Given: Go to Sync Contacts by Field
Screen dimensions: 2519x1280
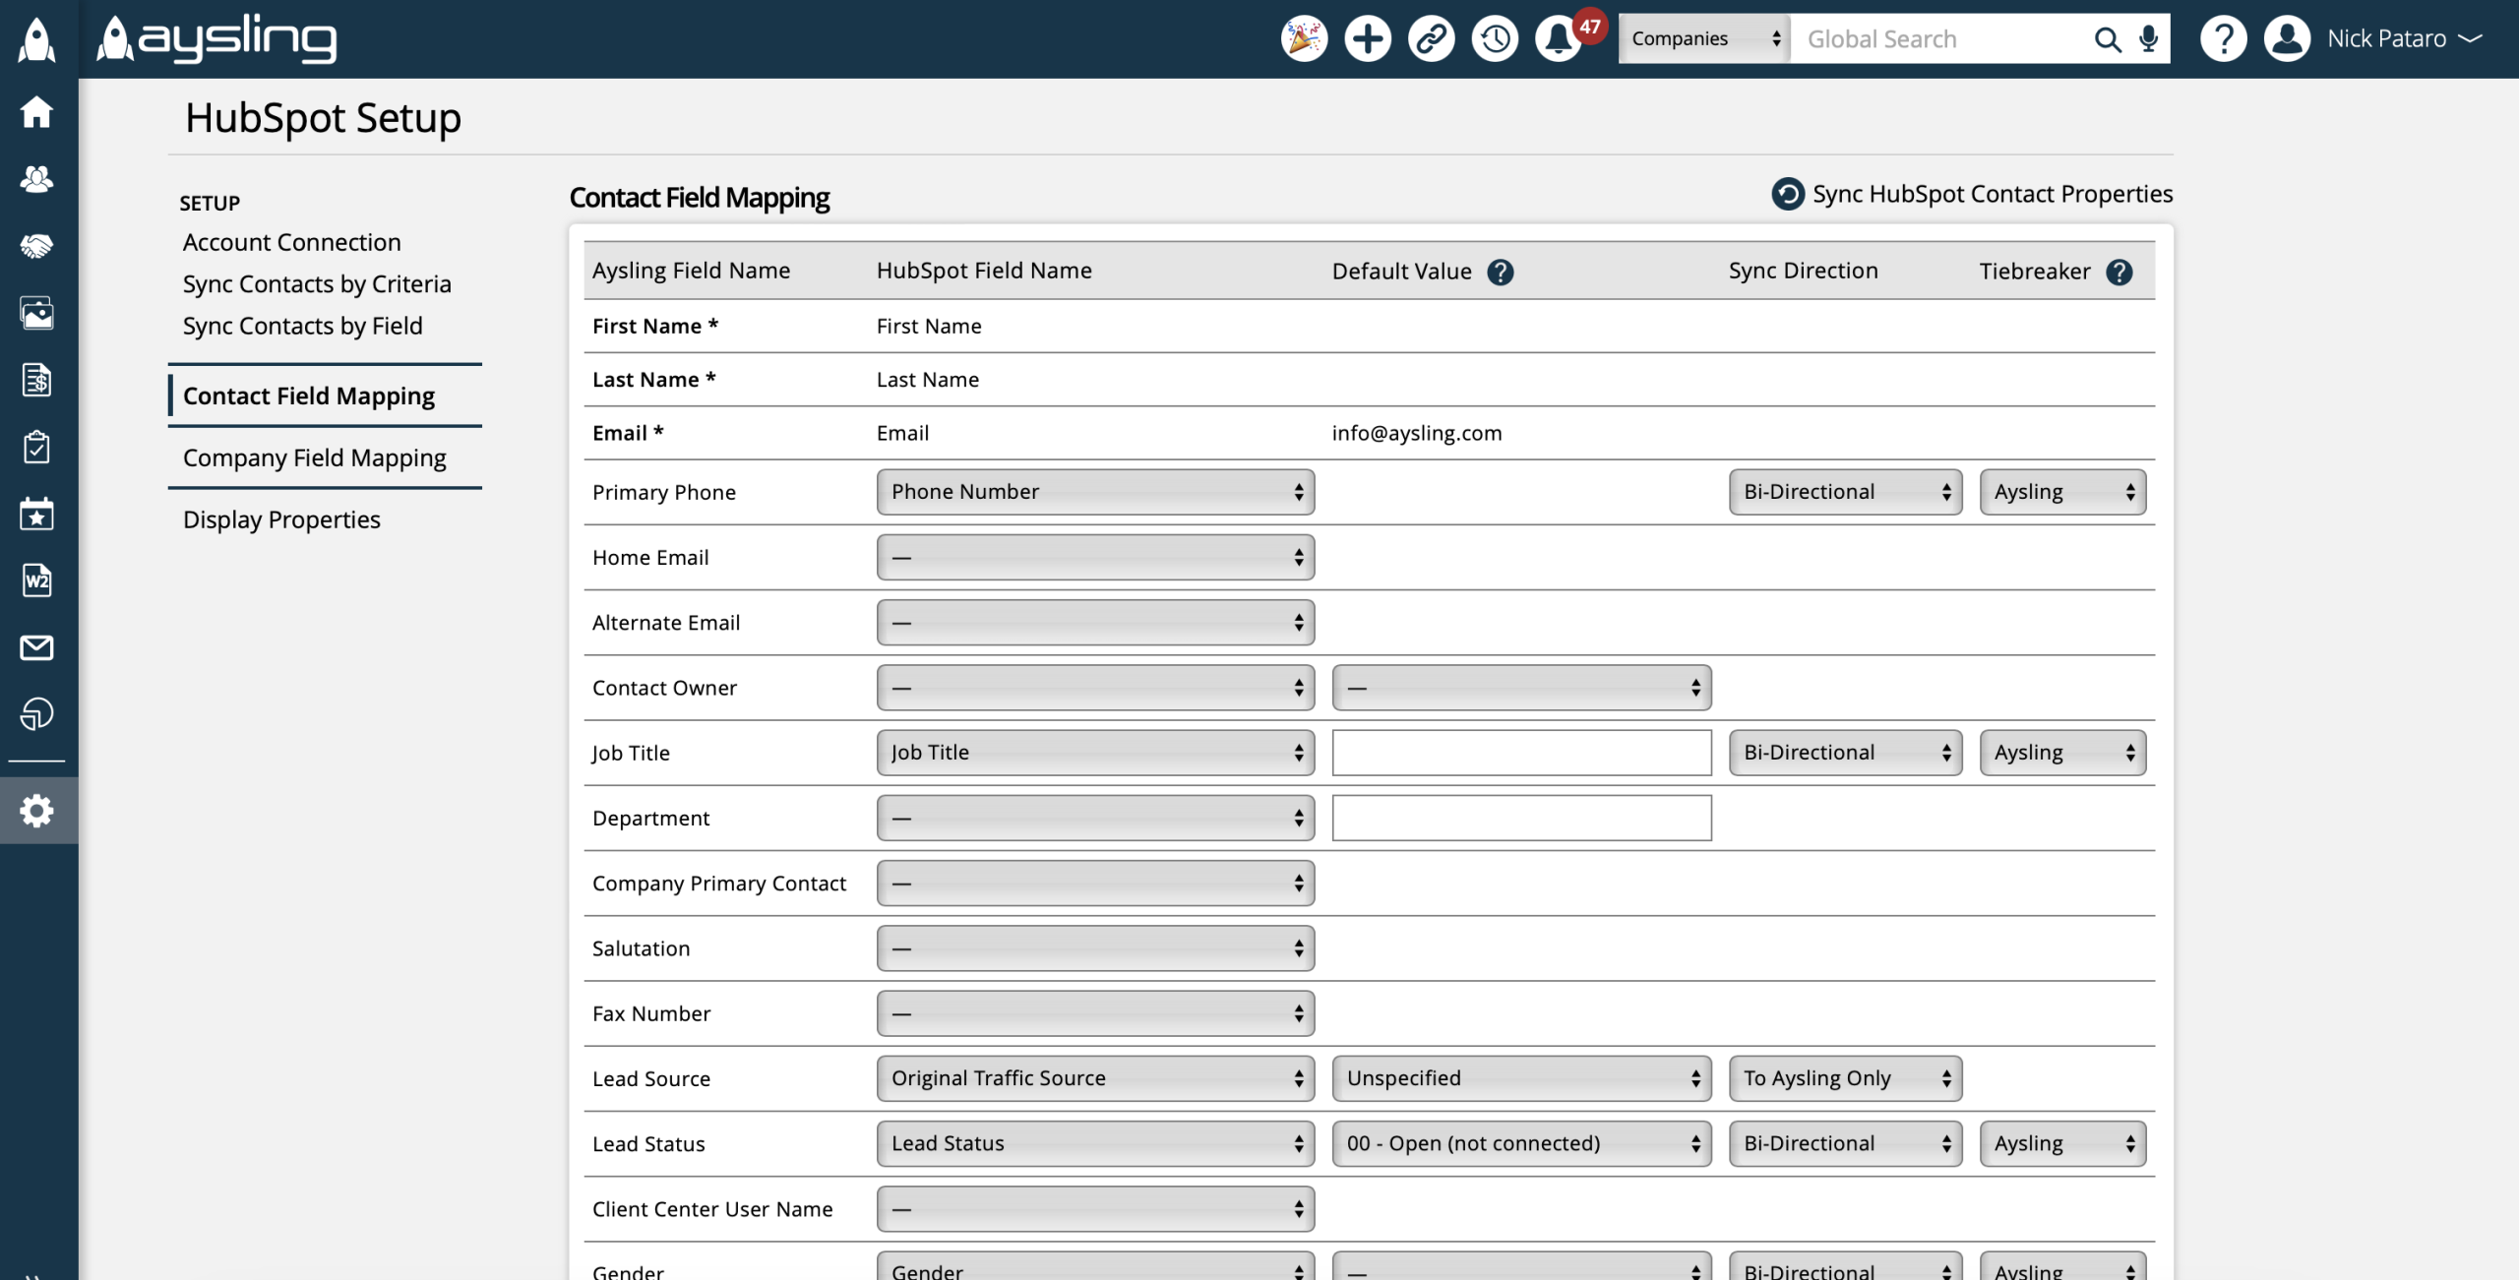Looking at the screenshot, I should pyautogui.click(x=302, y=326).
